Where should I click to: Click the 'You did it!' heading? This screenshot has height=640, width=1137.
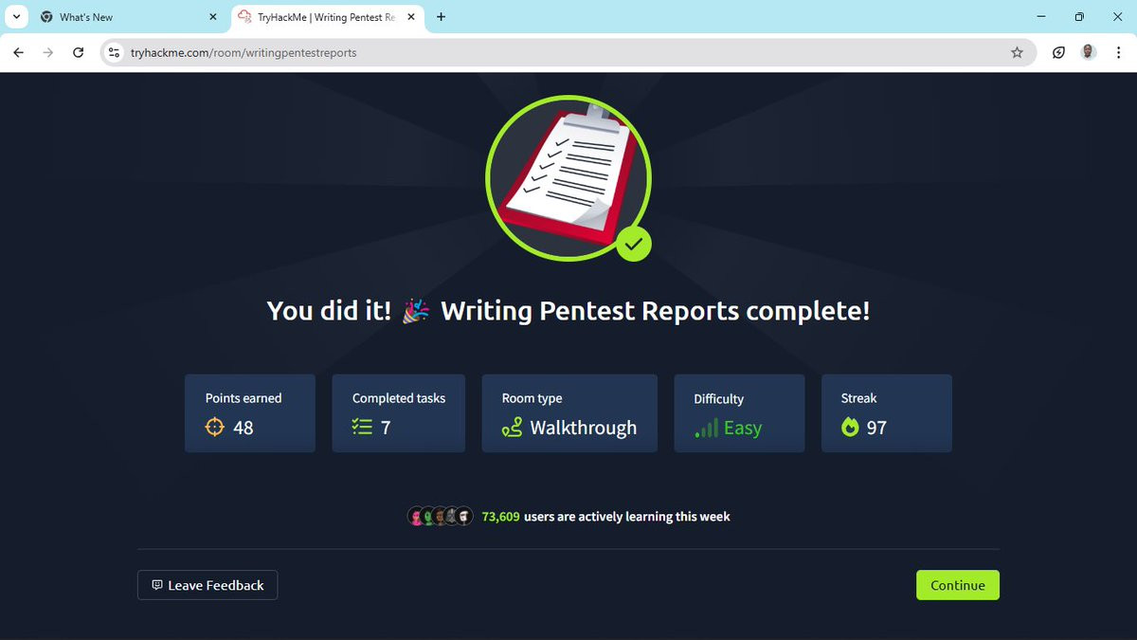click(x=329, y=310)
